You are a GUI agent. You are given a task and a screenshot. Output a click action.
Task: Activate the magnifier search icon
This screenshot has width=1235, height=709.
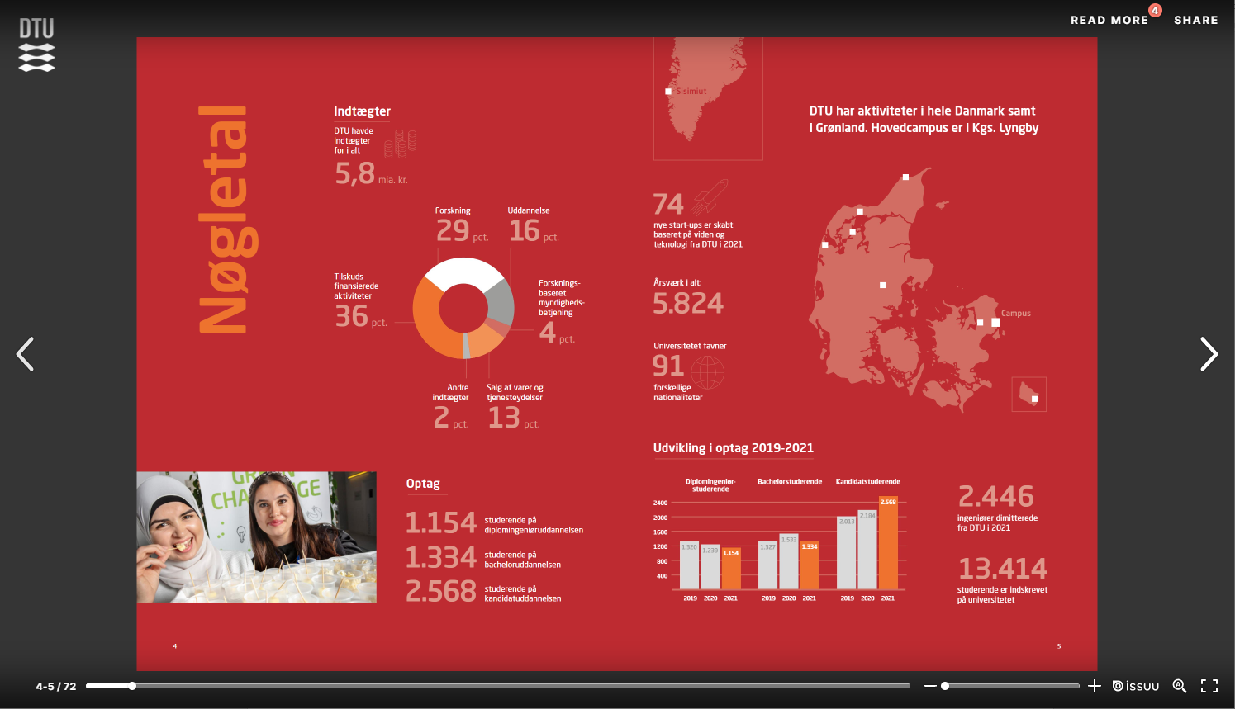(1180, 686)
